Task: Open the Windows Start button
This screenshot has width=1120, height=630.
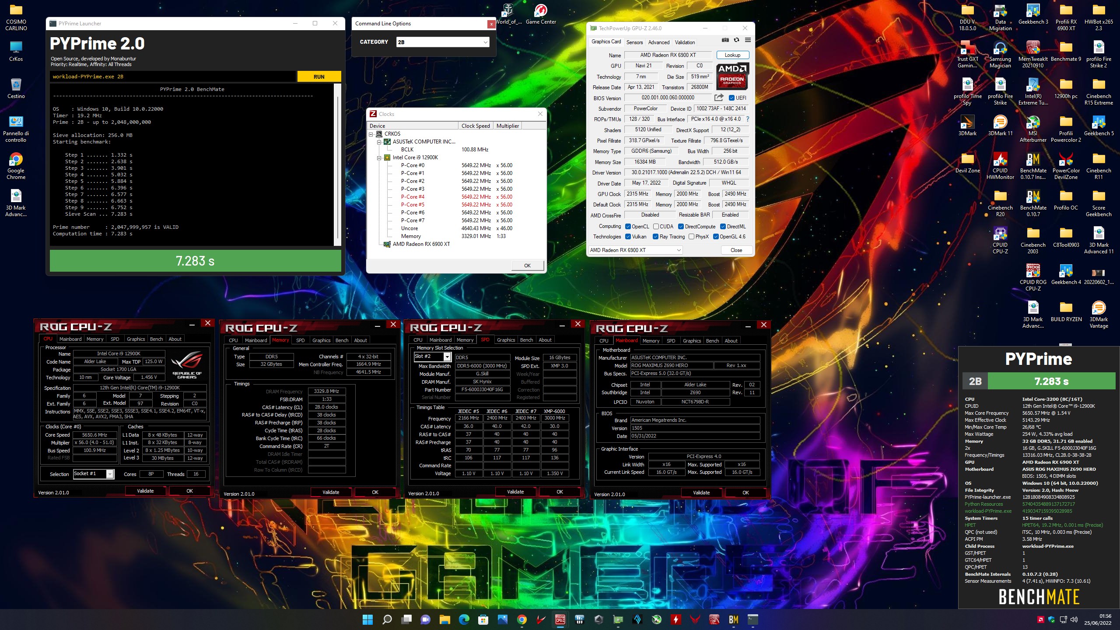Action: [x=367, y=619]
